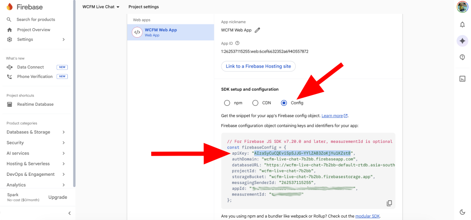Expand the Databases & Storage category
This screenshot has height=220, width=471.
36,132
